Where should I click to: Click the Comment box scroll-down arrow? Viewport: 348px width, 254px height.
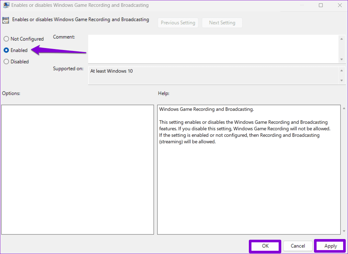click(x=342, y=59)
